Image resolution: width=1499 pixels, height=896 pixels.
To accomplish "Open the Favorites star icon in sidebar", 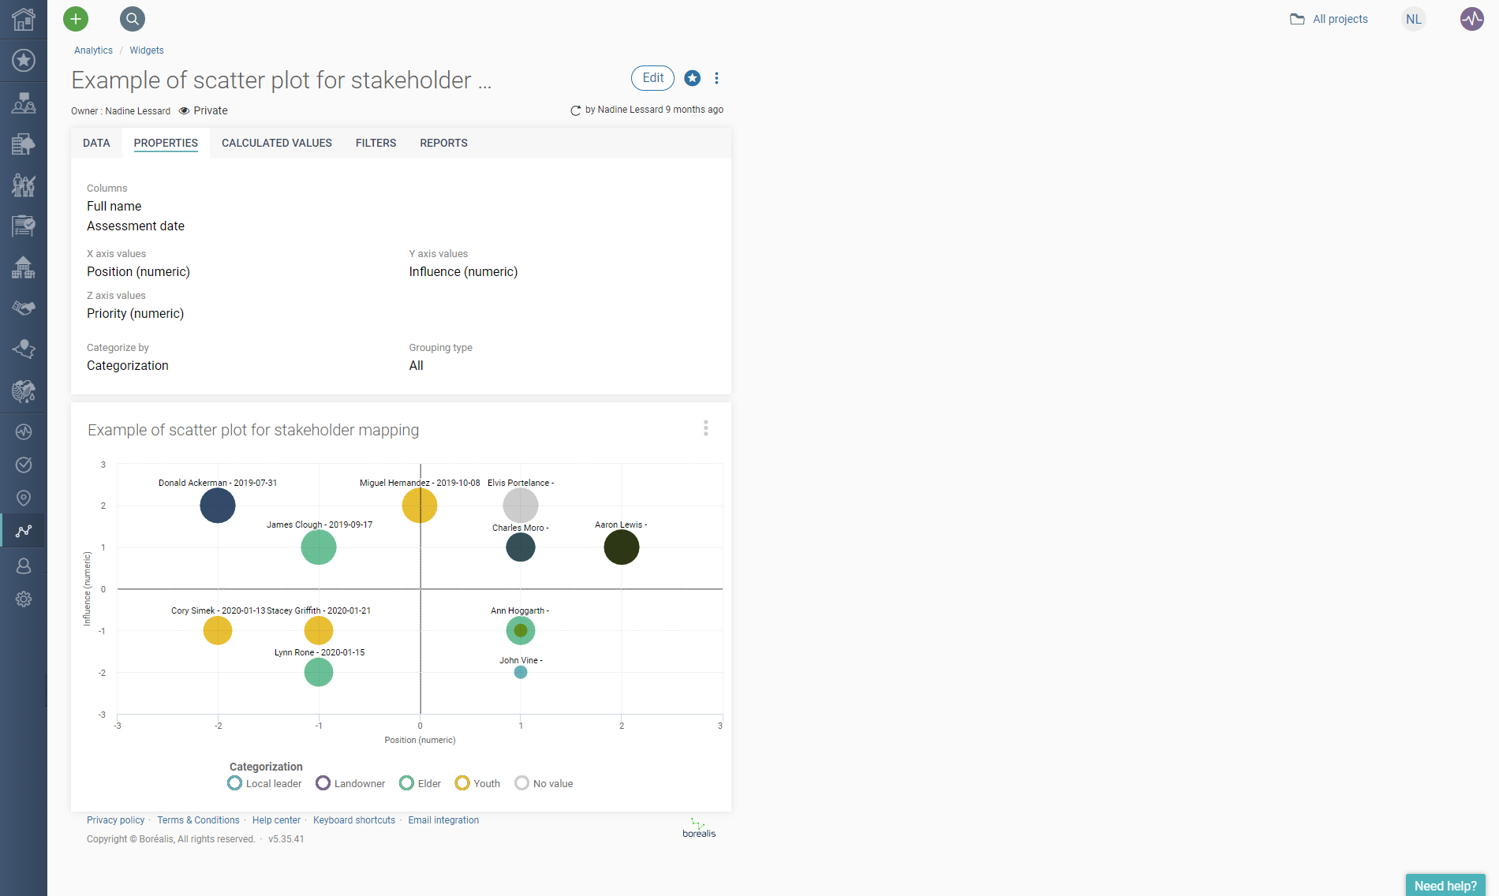I will [24, 60].
